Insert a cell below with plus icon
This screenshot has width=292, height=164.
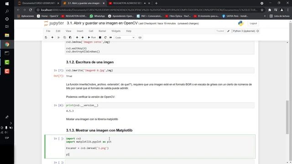pos(52,37)
